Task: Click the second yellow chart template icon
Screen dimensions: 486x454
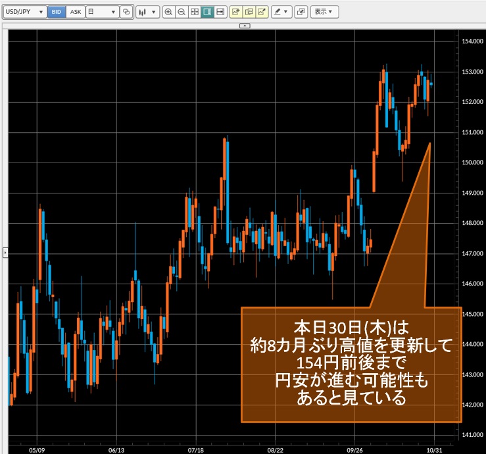Action: [249, 12]
